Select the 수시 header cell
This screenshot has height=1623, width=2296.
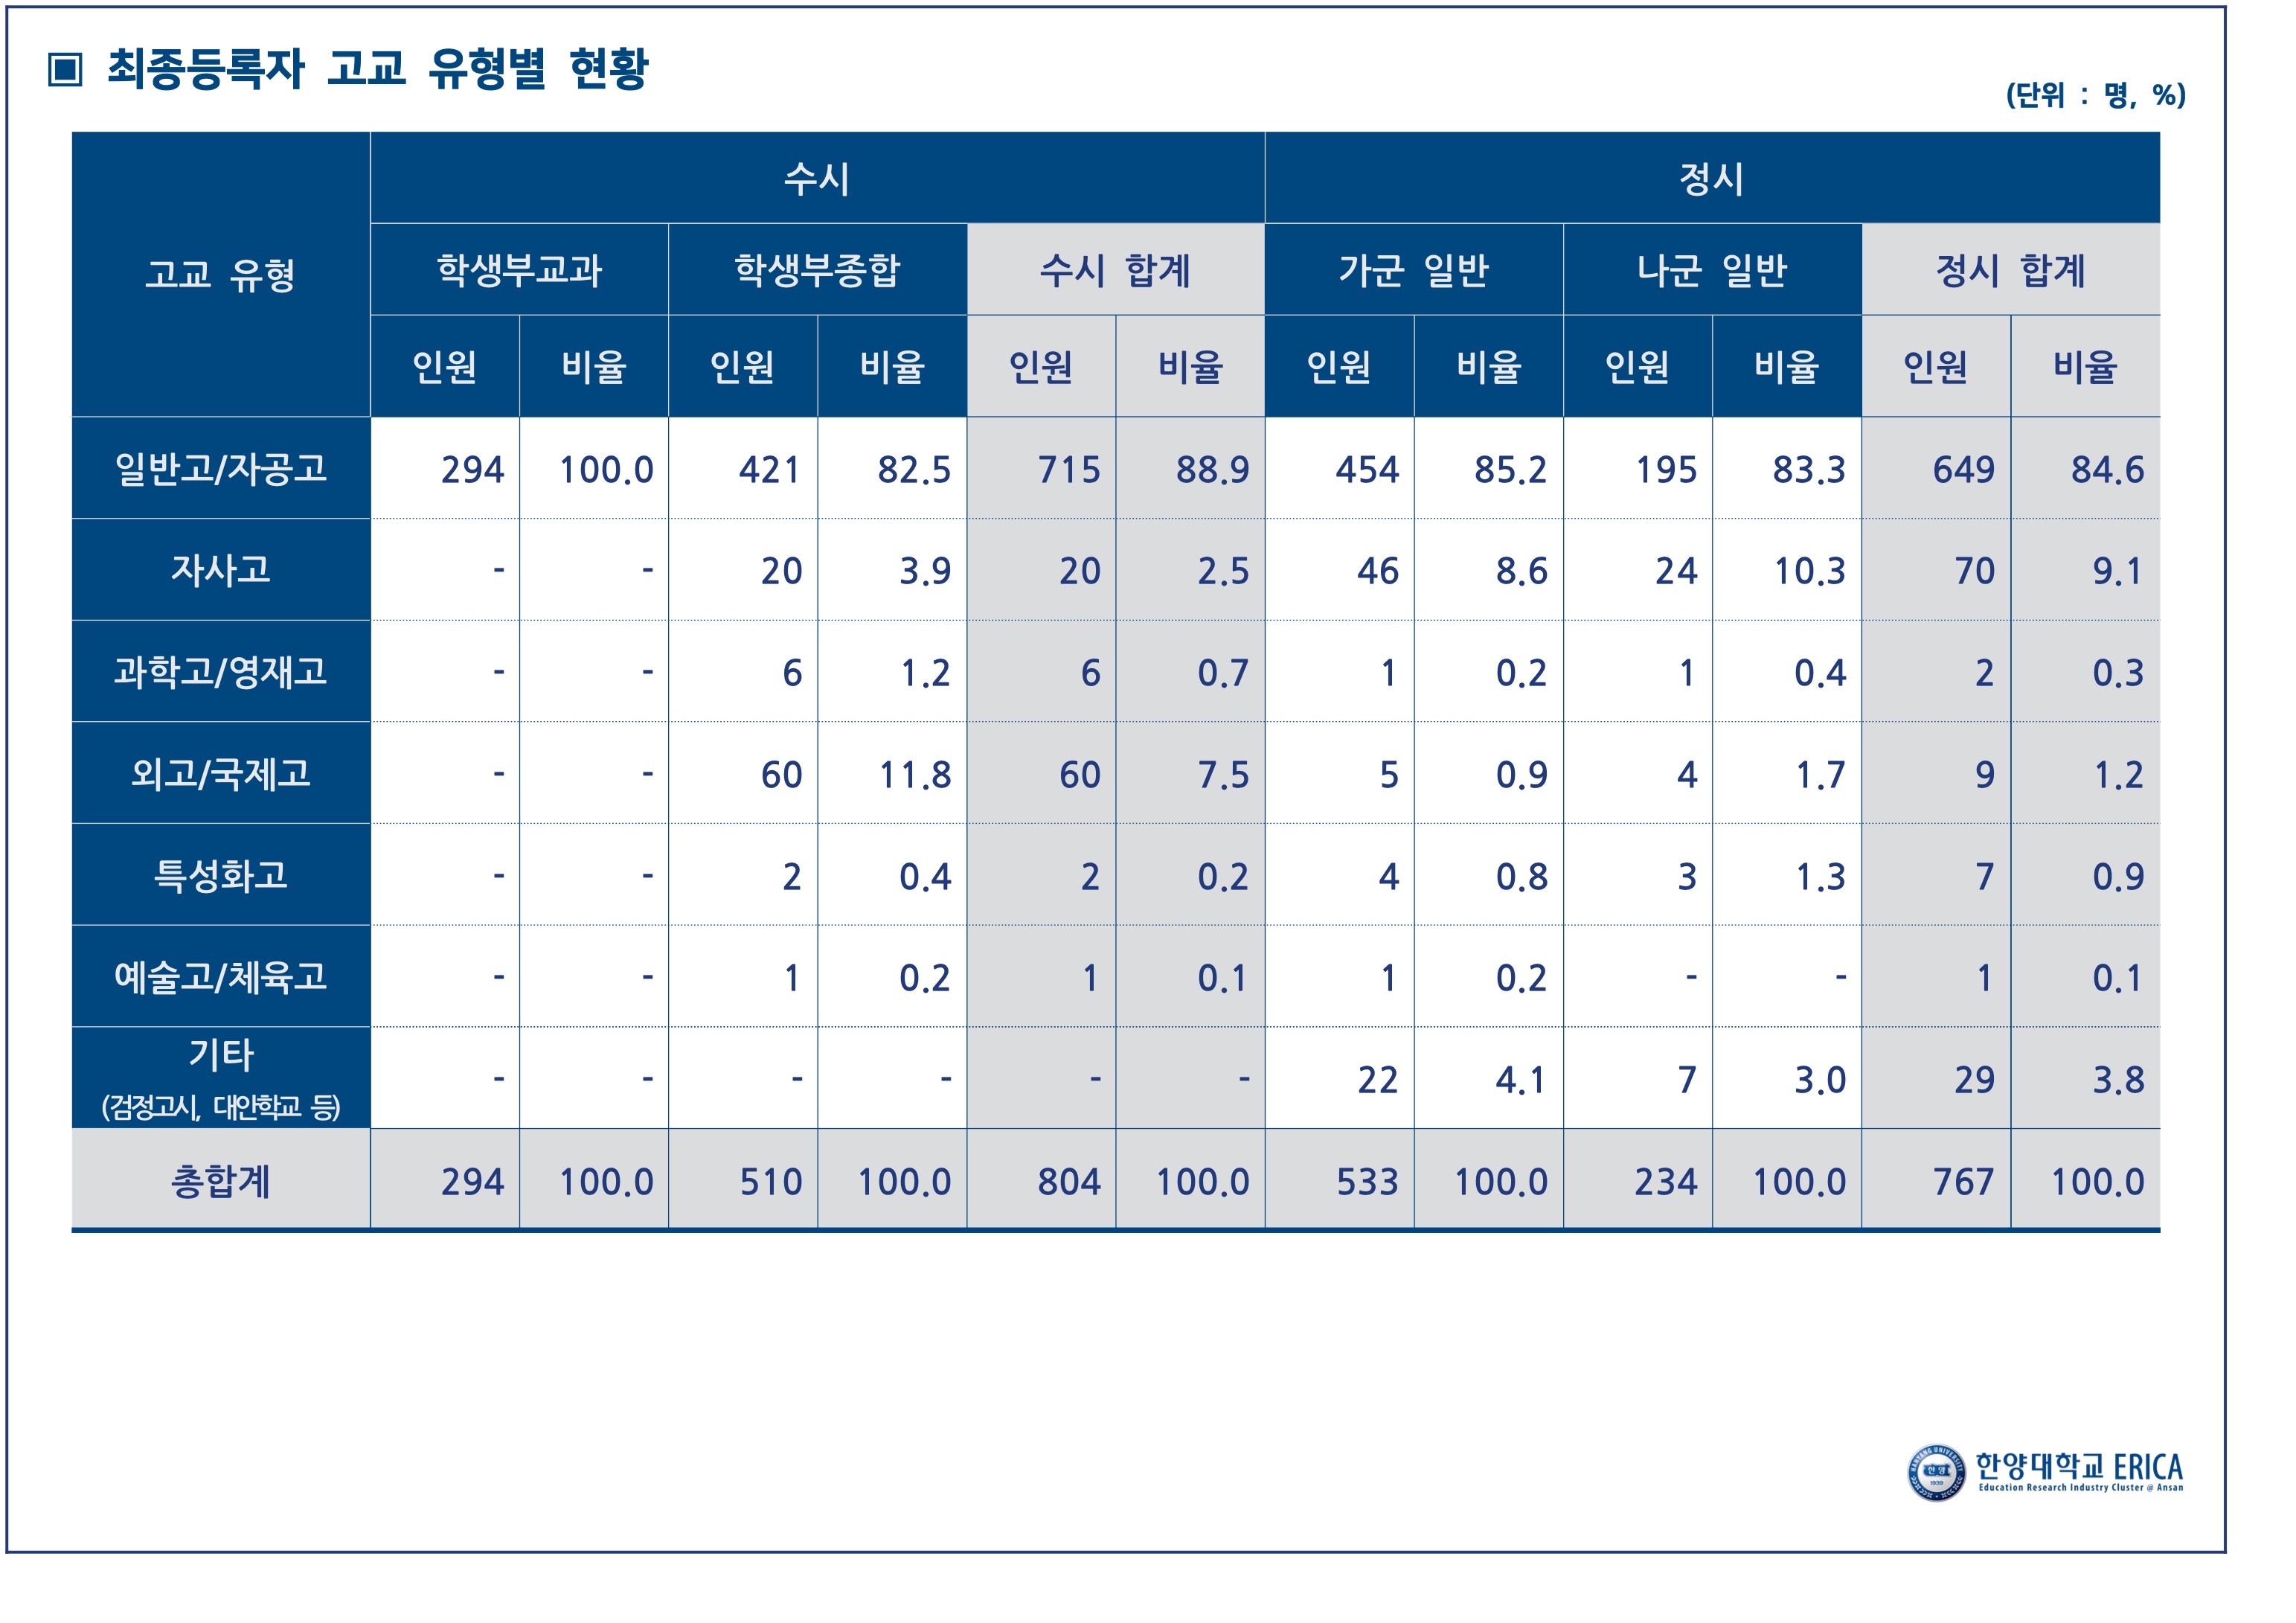[816, 179]
